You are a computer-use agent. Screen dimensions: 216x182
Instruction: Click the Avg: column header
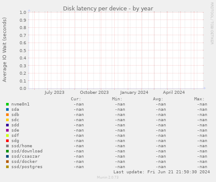click(x=158, y=99)
